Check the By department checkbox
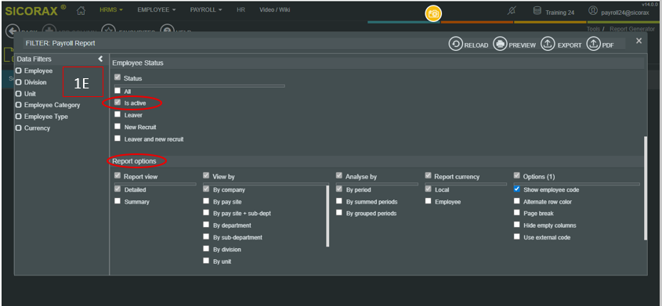Viewport: 662px width, 306px height. pos(206,225)
